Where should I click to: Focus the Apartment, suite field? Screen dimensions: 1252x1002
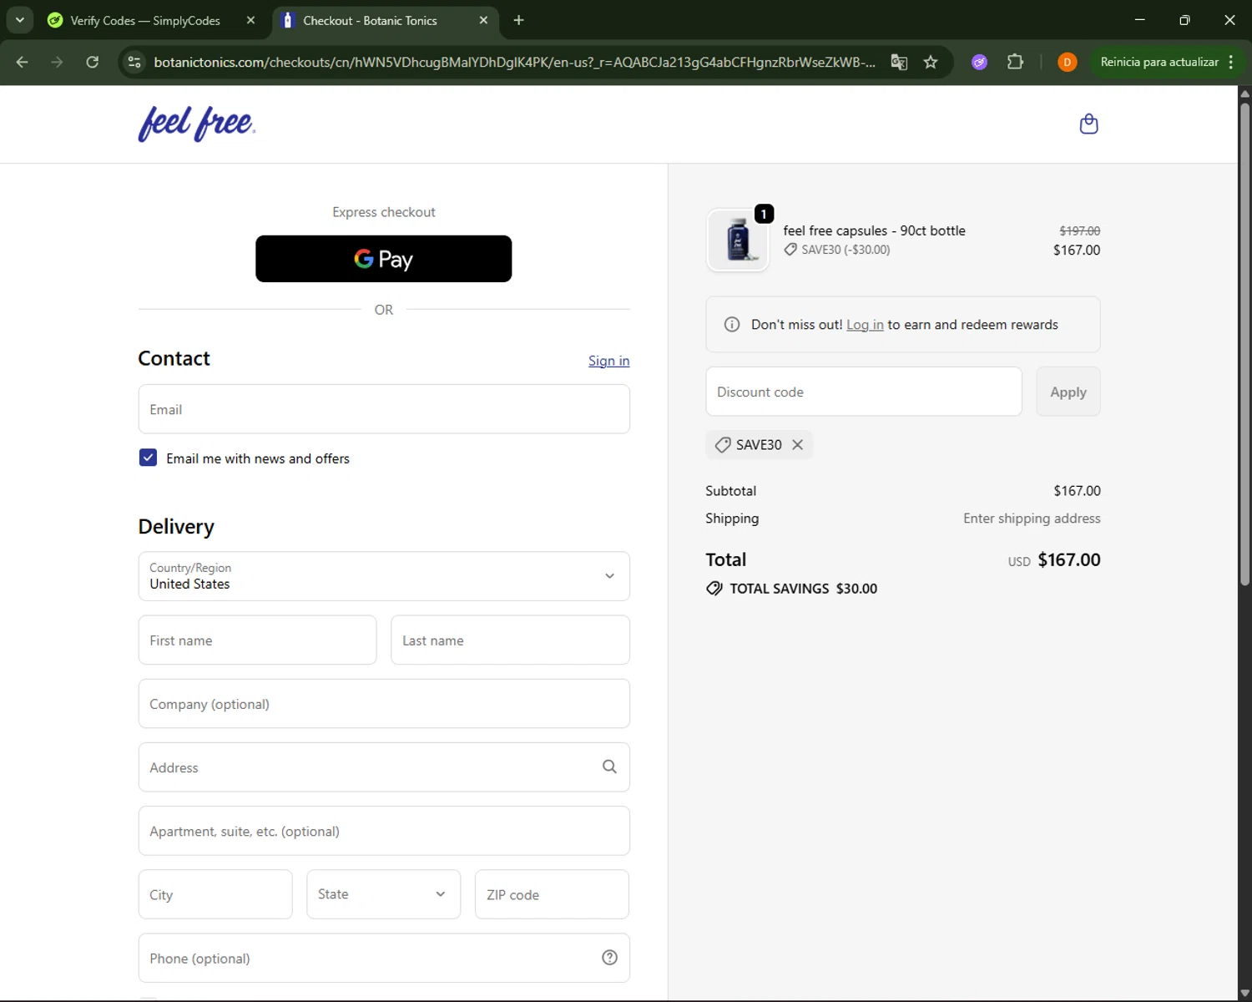click(x=384, y=831)
